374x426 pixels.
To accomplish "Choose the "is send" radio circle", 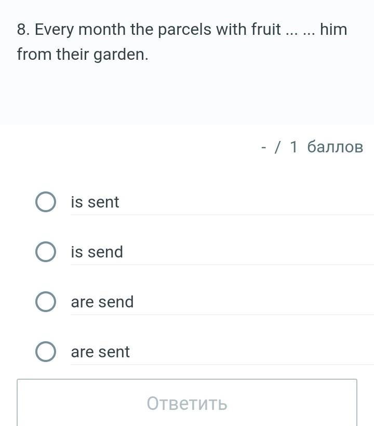I will pos(46,252).
